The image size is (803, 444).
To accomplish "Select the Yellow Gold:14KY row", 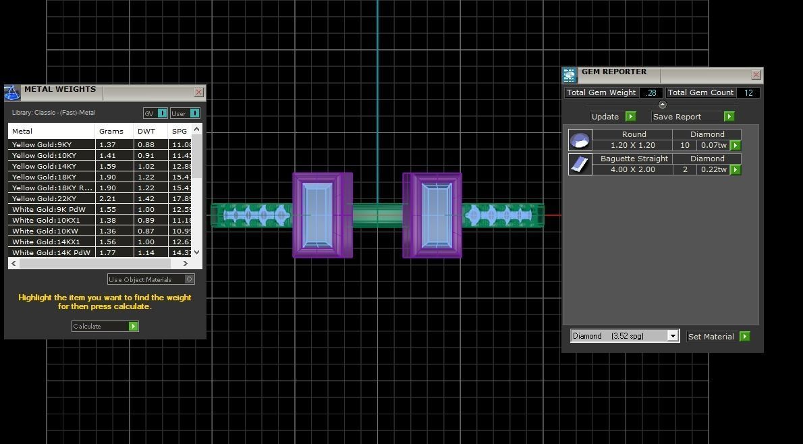I will coord(100,167).
